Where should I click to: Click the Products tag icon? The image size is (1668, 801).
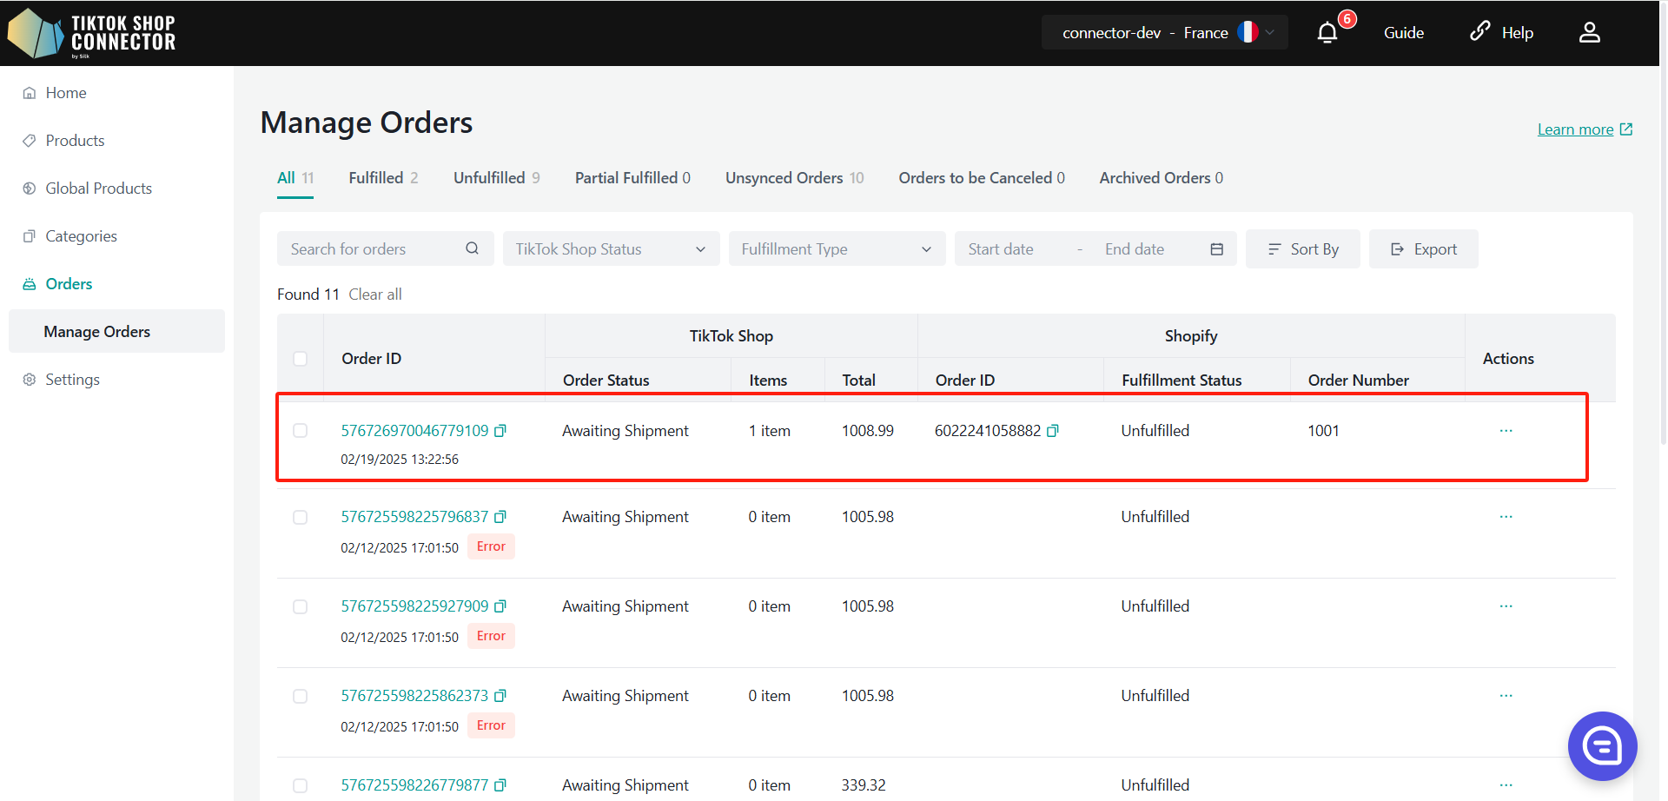coord(30,141)
